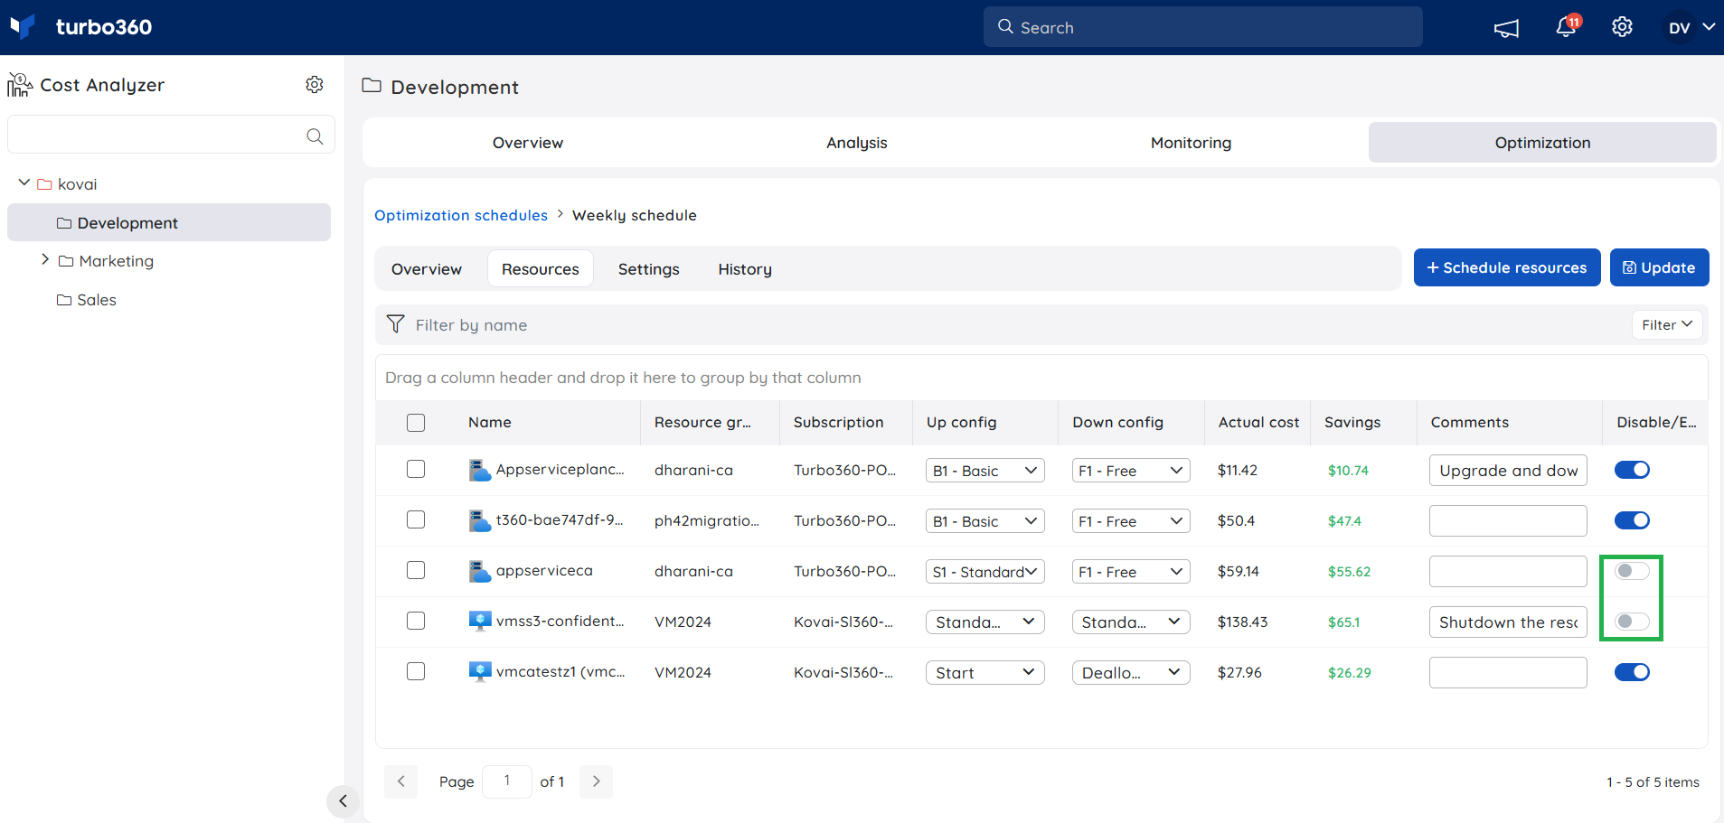Click the kovai folder icon
The image size is (1724, 823).
coord(44,184)
